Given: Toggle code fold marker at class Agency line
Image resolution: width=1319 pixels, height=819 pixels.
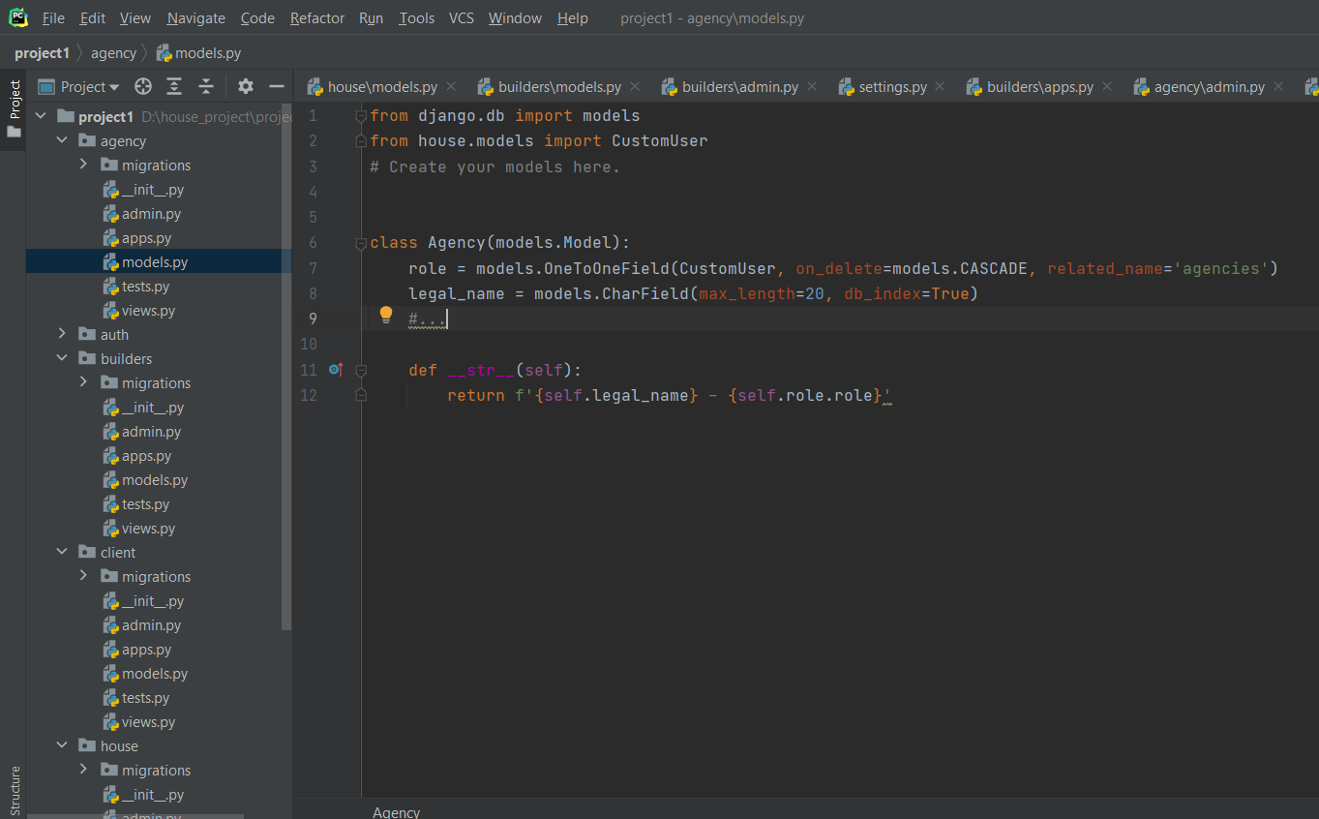Looking at the screenshot, I should point(361,243).
